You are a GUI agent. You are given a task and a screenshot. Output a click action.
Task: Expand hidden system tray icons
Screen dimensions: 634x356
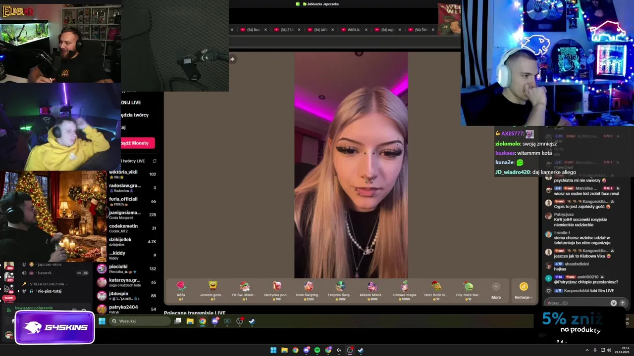pyautogui.click(x=587, y=350)
